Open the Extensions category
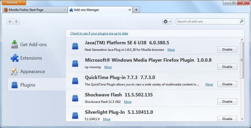The height and width of the screenshot is (128, 251). [x=37, y=58]
